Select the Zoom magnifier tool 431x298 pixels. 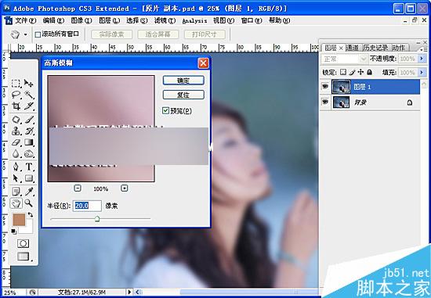coord(28,203)
